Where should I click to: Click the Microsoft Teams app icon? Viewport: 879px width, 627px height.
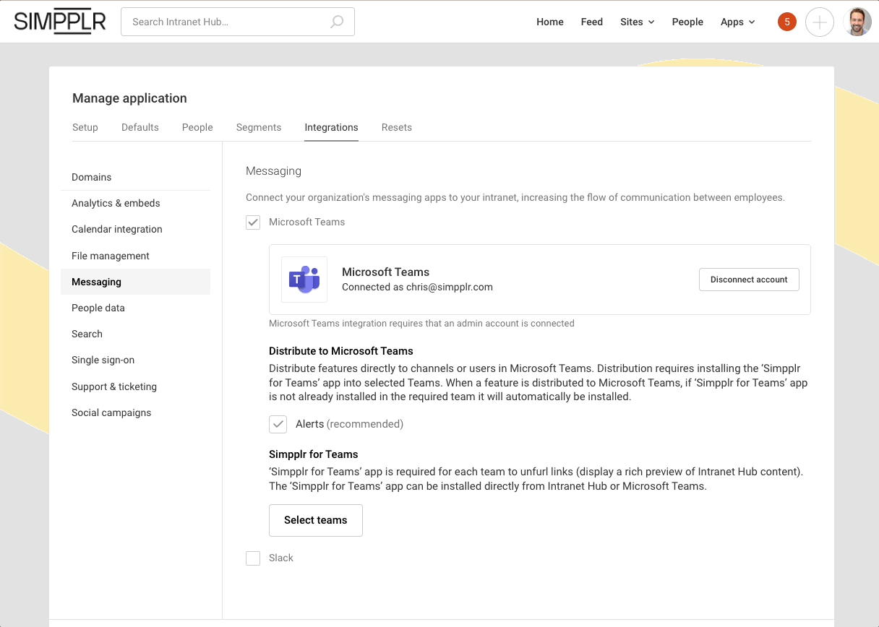tap(304, 280)
